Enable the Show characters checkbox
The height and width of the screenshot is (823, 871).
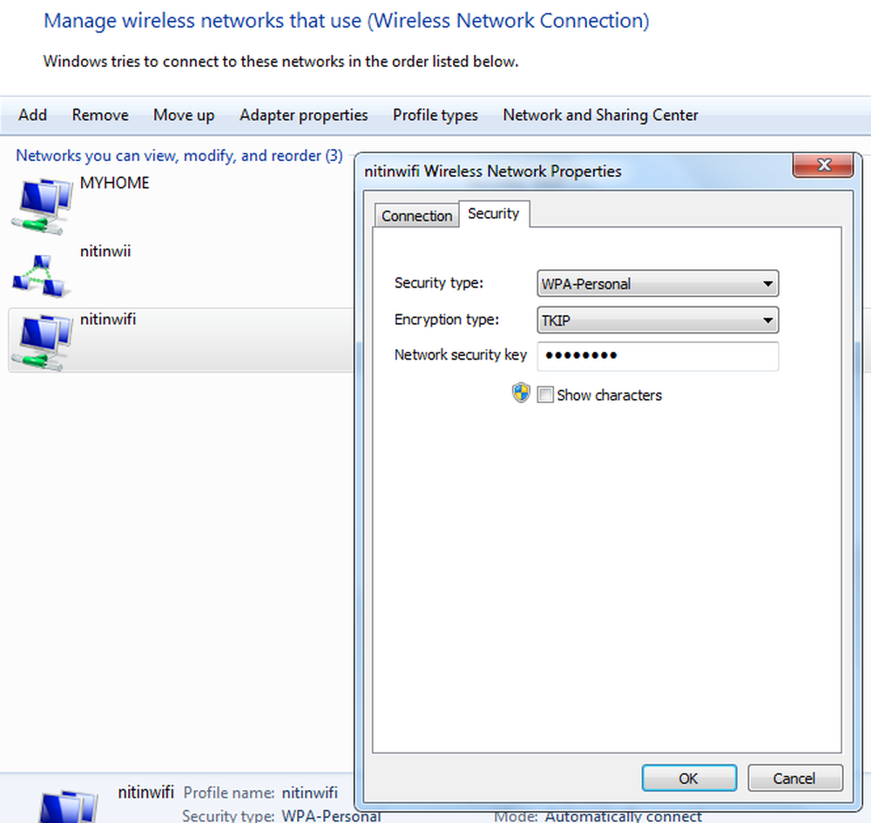click(x=545, y=395)
